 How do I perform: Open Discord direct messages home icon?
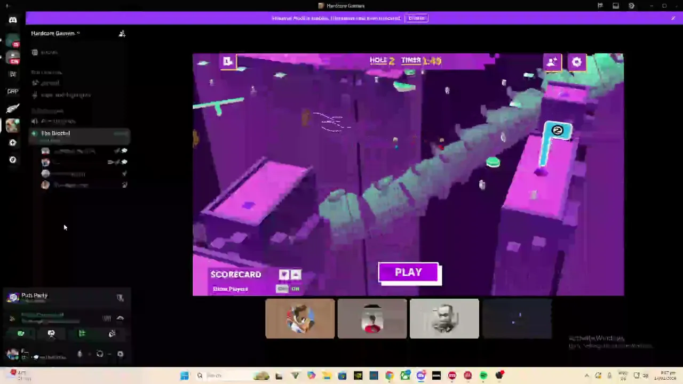click(x=13, y=20)
